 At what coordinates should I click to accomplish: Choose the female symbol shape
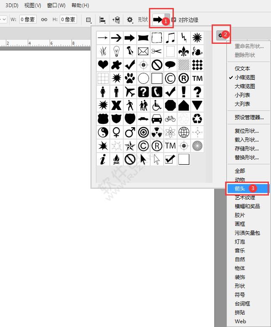tap(117, 132)
